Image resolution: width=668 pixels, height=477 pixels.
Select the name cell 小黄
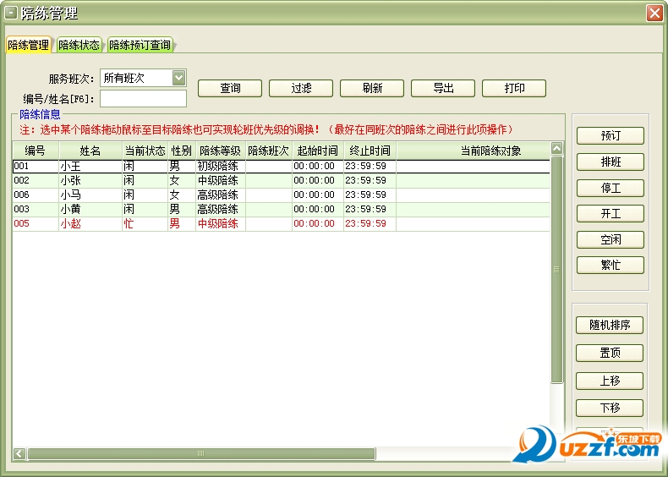(90, 209)
